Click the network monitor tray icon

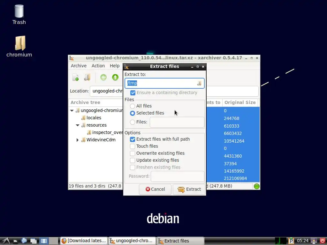click(x=314, y=241)
